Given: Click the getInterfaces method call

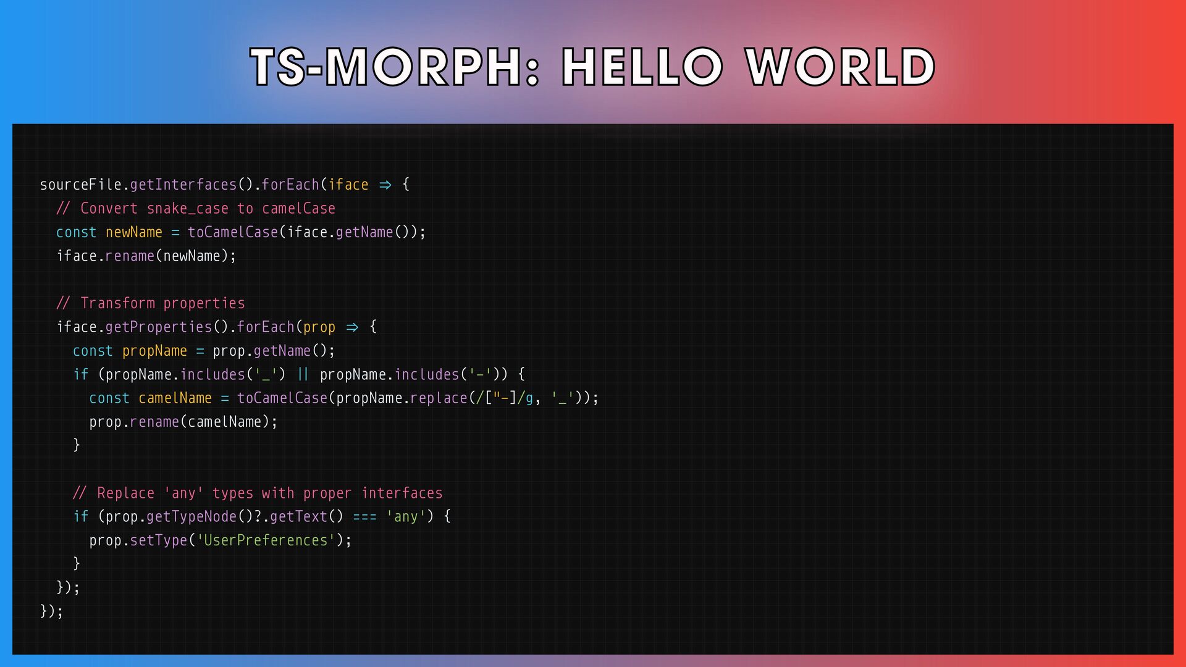Looking at the screenshot, I should [183, 185].
